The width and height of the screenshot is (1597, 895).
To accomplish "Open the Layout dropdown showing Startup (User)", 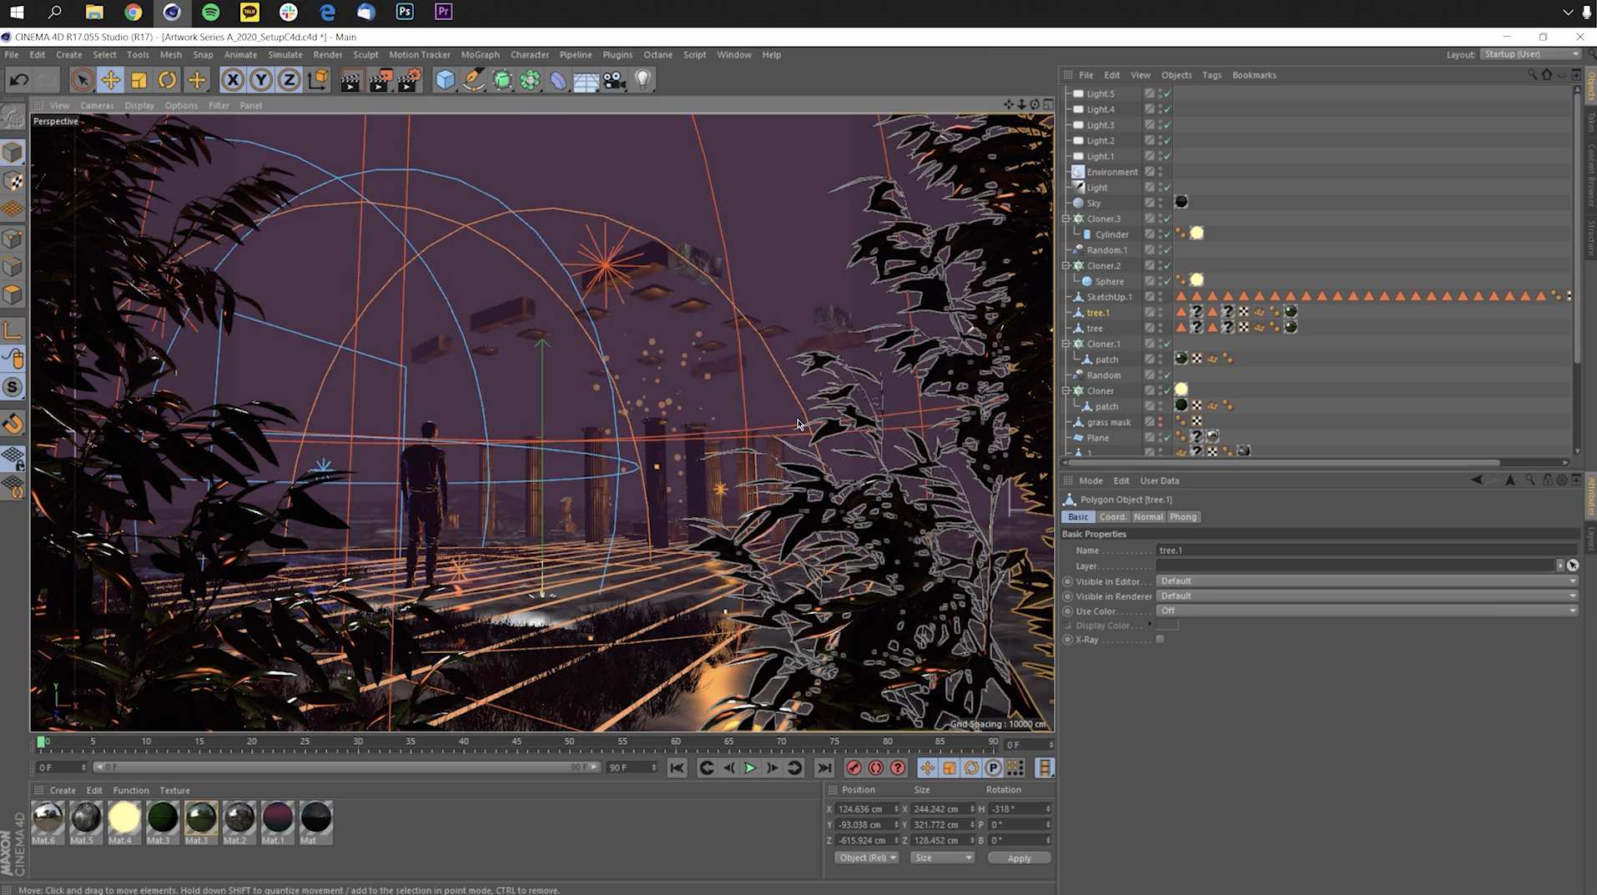I will 1532,53.
